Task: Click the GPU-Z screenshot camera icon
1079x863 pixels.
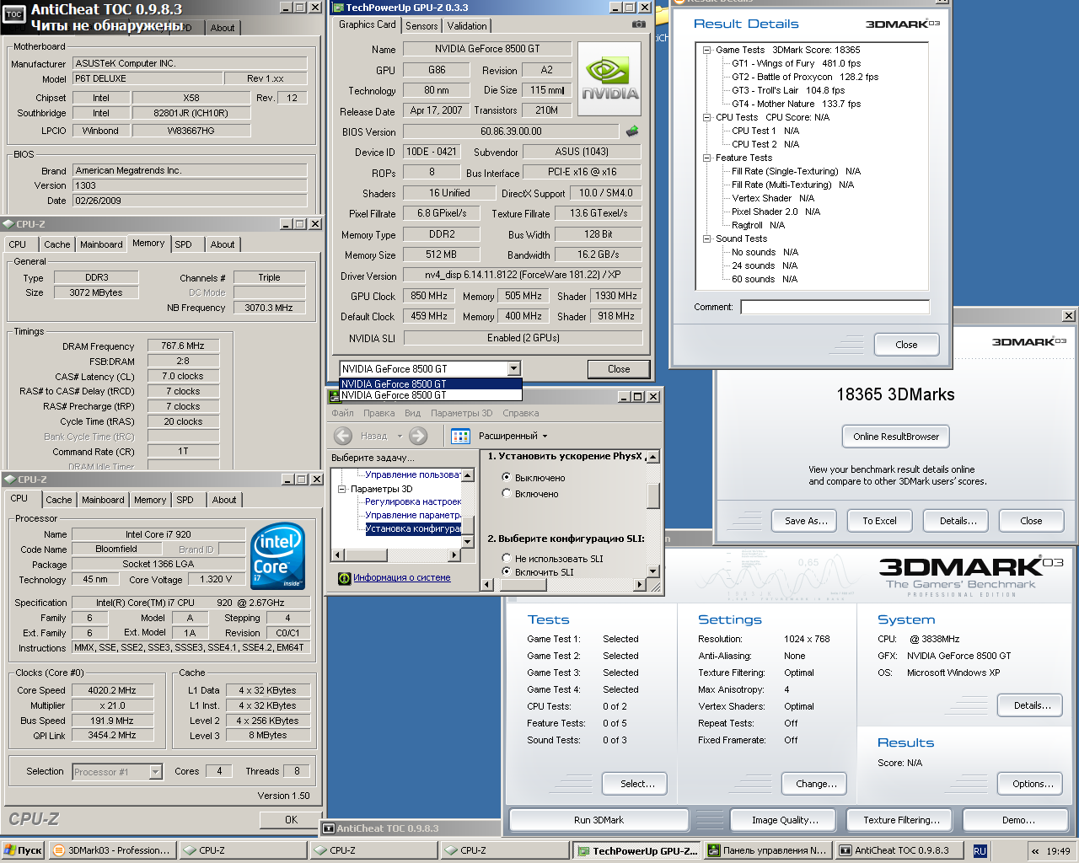Action: click(x=639, y=24)
